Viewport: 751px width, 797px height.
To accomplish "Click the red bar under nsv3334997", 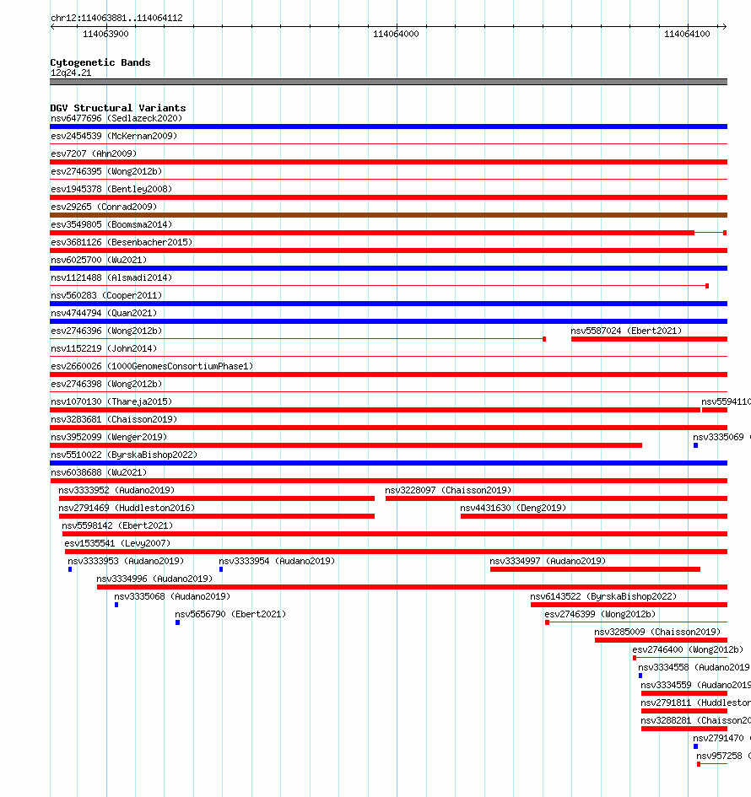I will pos(596,569).
